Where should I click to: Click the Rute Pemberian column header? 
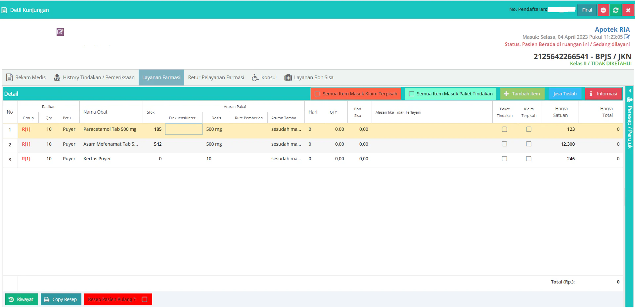pyautogui.click(x=249, y=118)
